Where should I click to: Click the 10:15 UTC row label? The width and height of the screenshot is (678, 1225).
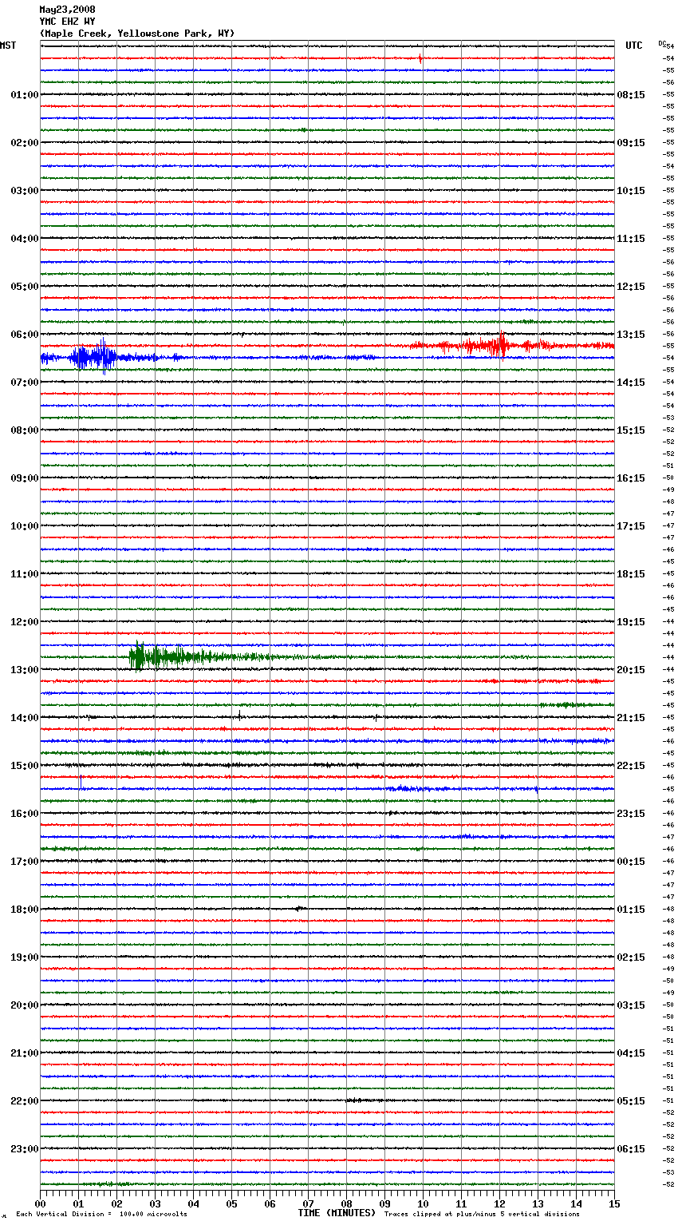coord(631,191)
